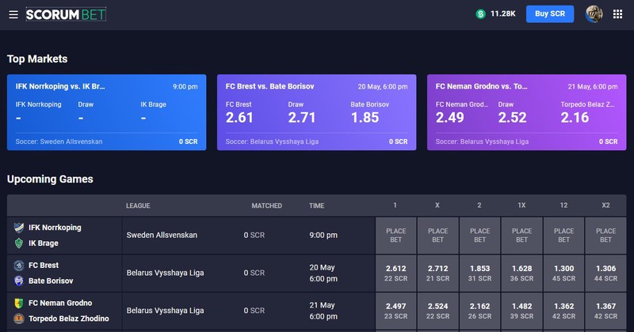This screenshot has height=332, width=634.
Task: Select Bate Borisov 1.85 odds in card
Action: tap(365, 118)
